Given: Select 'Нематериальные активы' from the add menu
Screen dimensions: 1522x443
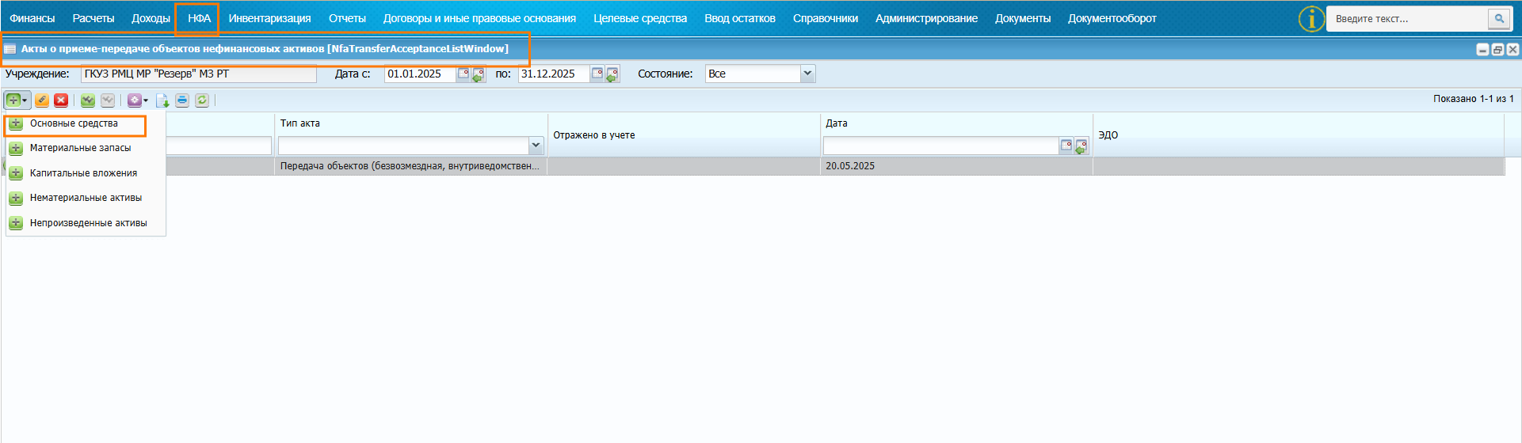Looking at the screenshot, I should click(86, 198).
